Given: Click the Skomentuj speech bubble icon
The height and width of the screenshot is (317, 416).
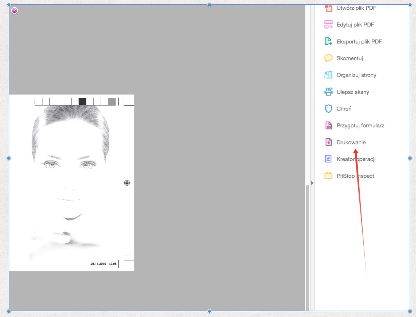Looking at the screenshot, I should [x=328, y=58].
